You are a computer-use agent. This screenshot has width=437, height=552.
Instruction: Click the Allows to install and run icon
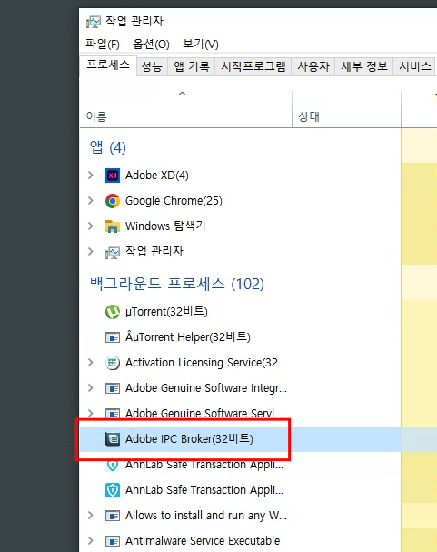click(x=113, y=516)
